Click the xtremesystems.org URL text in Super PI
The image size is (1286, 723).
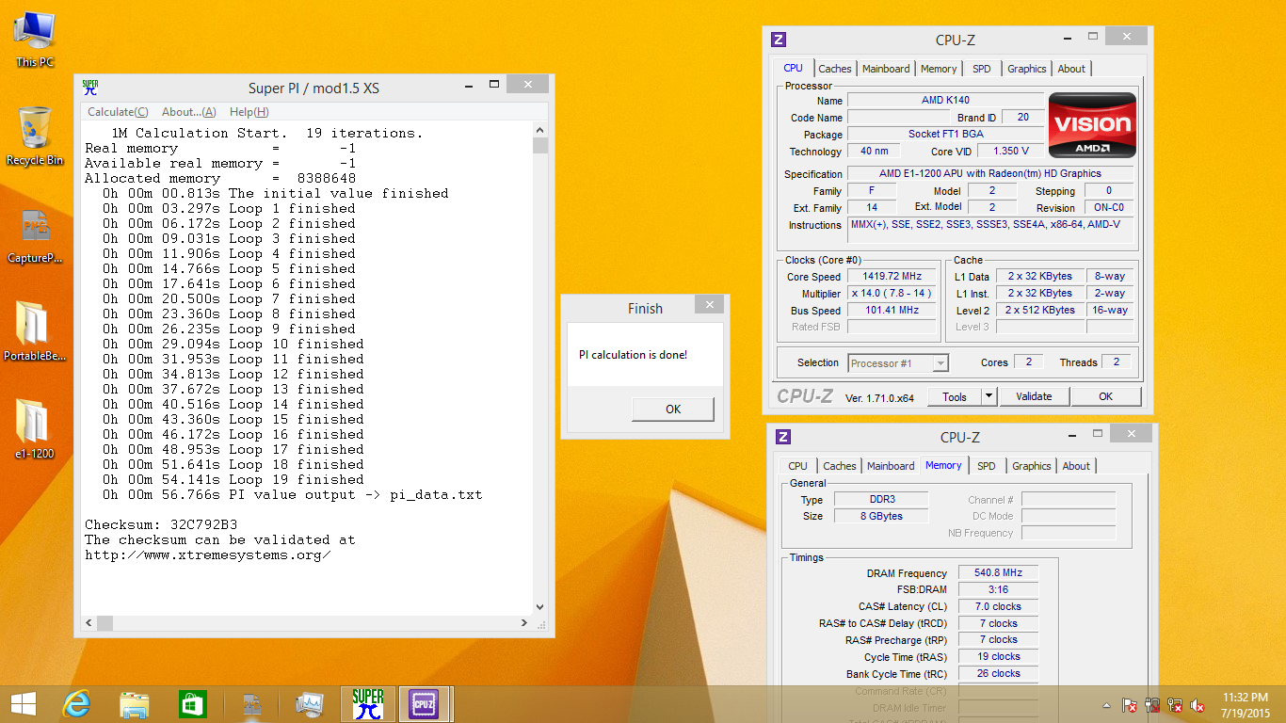pos(208,554)
